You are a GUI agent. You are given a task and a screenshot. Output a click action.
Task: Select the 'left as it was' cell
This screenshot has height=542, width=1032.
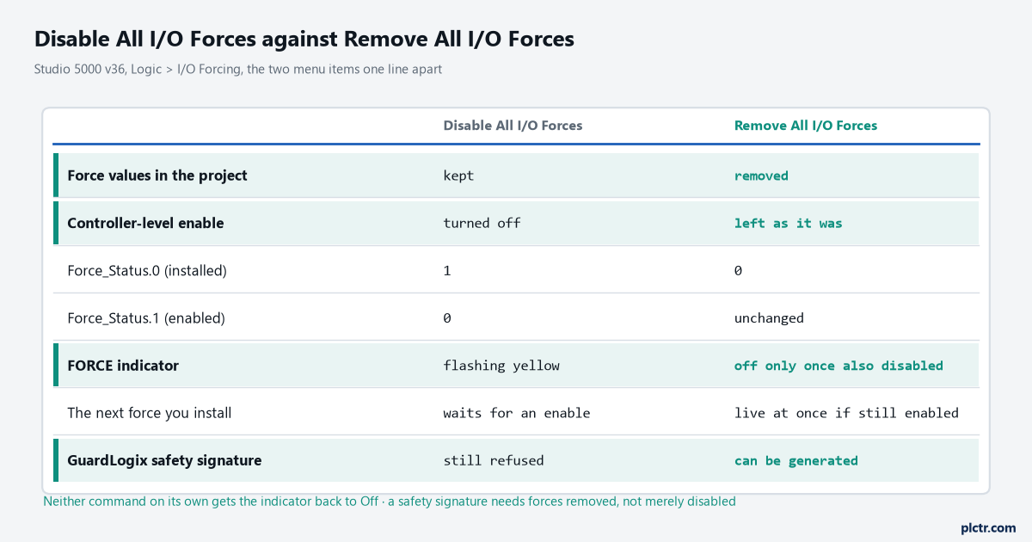(x=788, y=223)
